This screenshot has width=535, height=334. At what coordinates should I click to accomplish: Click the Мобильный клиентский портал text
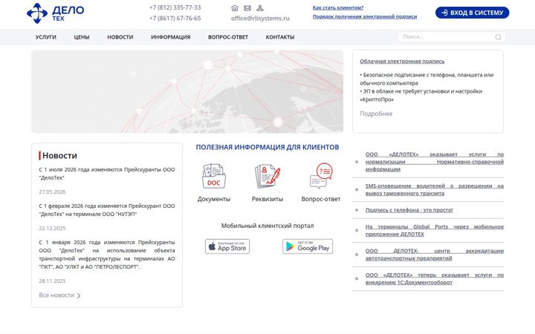tap(267, 226)
